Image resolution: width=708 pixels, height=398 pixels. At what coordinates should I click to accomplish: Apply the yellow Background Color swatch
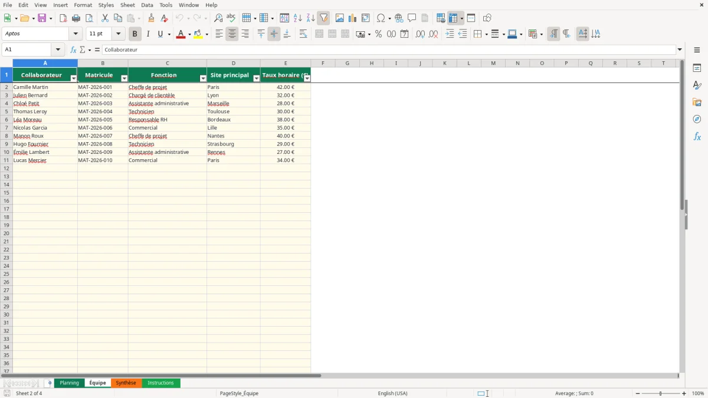198,34
